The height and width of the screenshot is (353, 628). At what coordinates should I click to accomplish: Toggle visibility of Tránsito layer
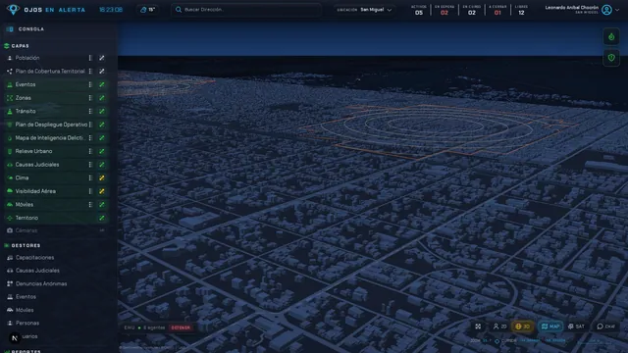[x=102, y=111]
